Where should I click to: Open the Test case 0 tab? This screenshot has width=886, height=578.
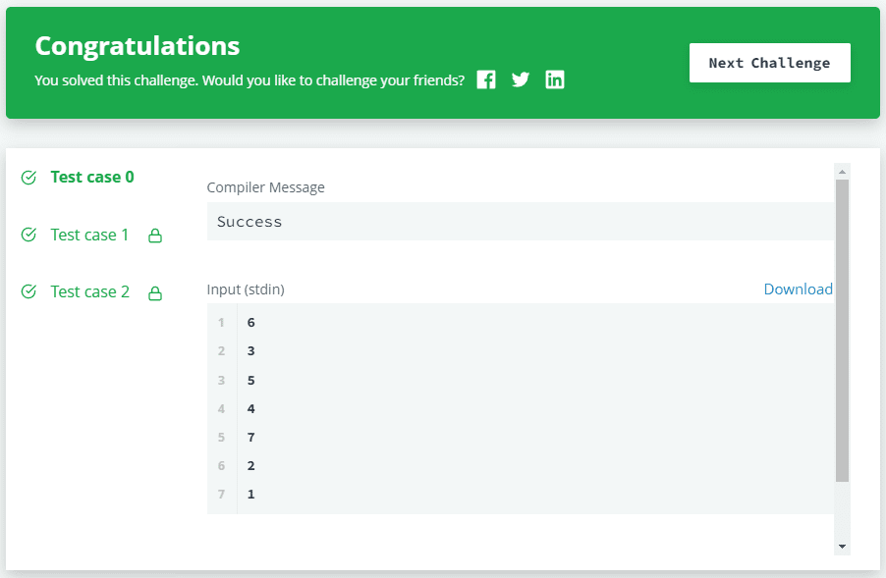point(92,178)
